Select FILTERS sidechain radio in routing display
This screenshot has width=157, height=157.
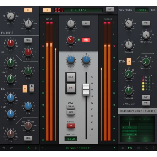129,120
